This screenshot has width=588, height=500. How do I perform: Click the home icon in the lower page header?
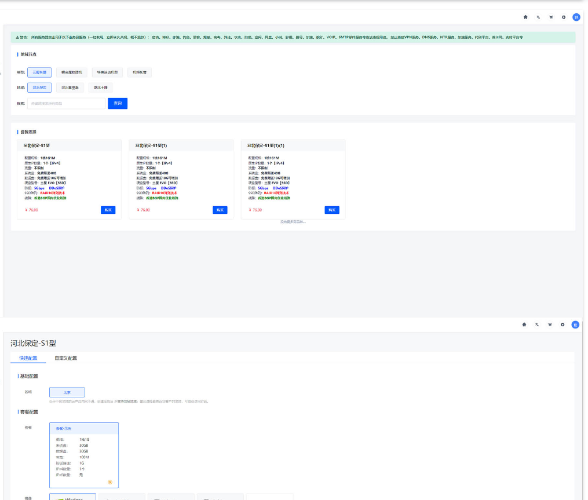[524, 324]
